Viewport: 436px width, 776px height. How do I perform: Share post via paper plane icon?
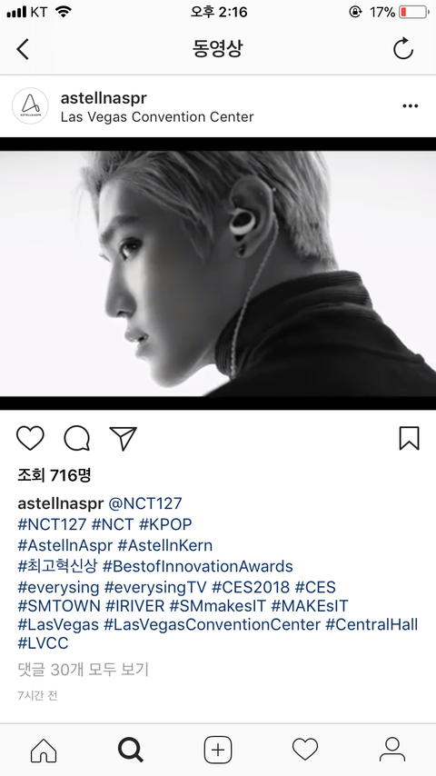[x=123, y=439]
